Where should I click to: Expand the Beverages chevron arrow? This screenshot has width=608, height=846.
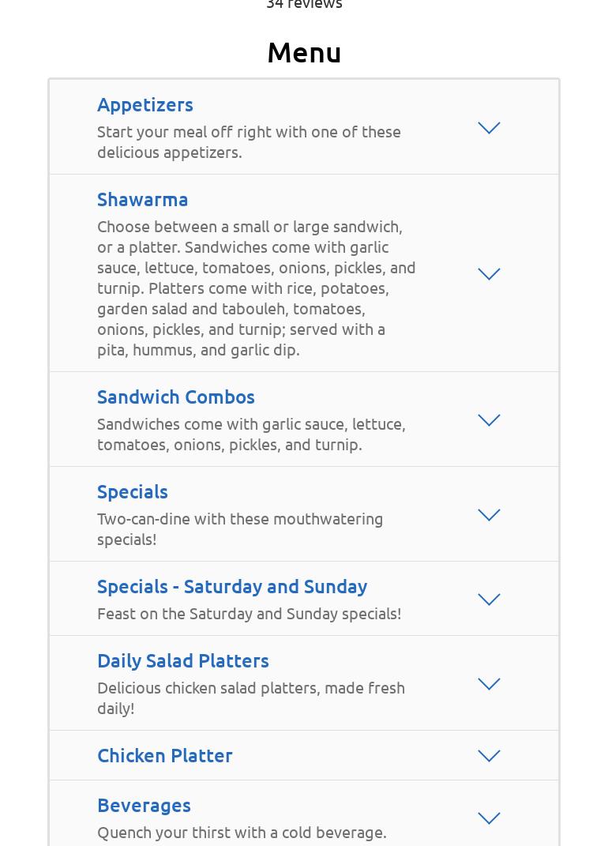point(489,818)
